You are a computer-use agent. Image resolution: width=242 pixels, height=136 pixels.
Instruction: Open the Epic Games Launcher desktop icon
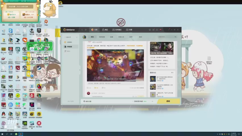click(39, 32)
